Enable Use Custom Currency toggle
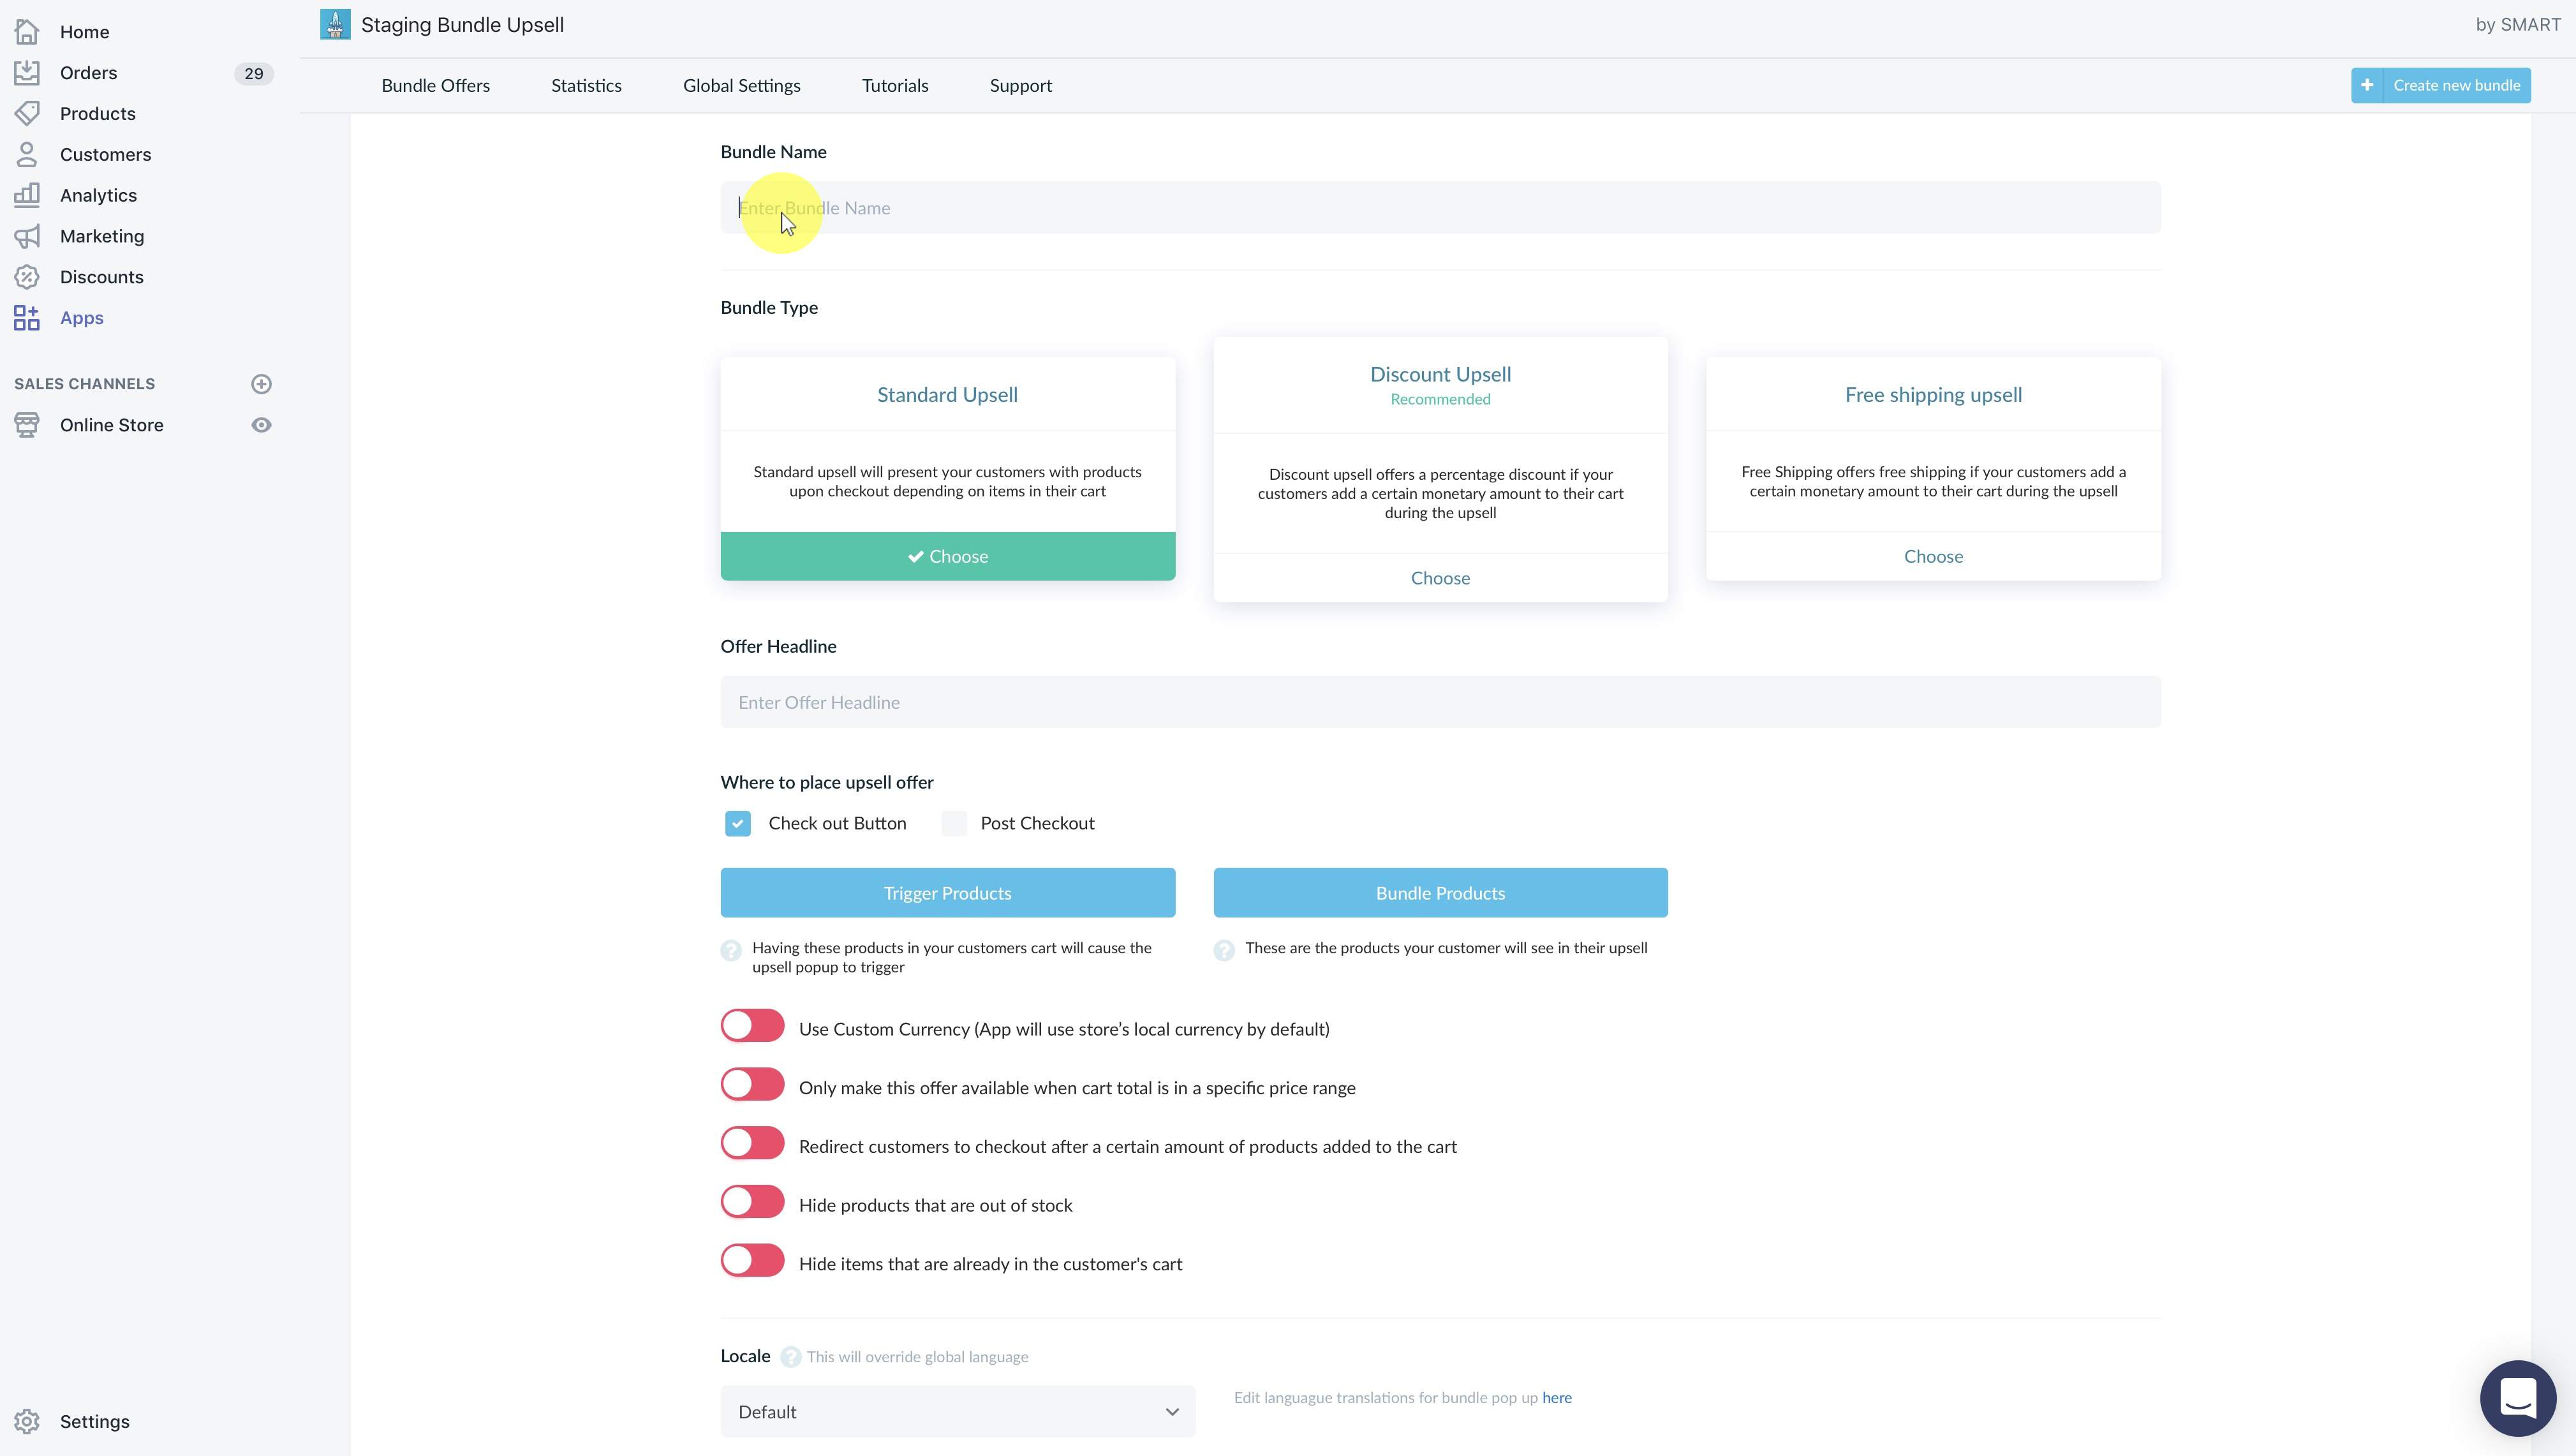The height and width of the screenshot is (1456, 2576). click(x=753, y=1027)
